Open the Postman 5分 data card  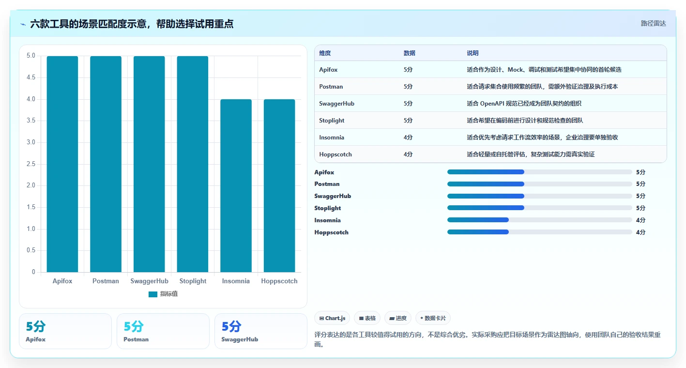click(163, 331)
